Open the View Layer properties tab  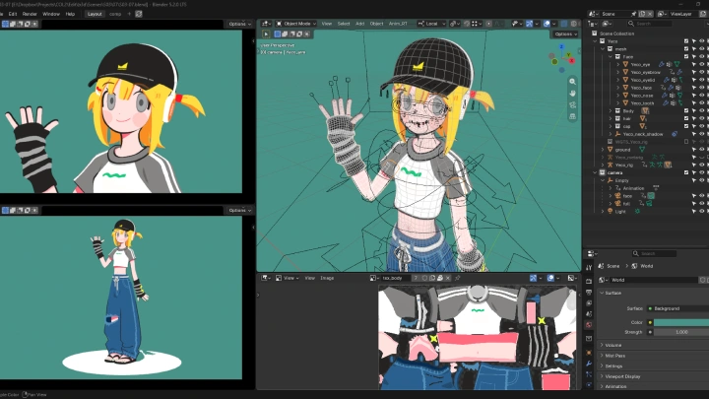click(589, 303)
